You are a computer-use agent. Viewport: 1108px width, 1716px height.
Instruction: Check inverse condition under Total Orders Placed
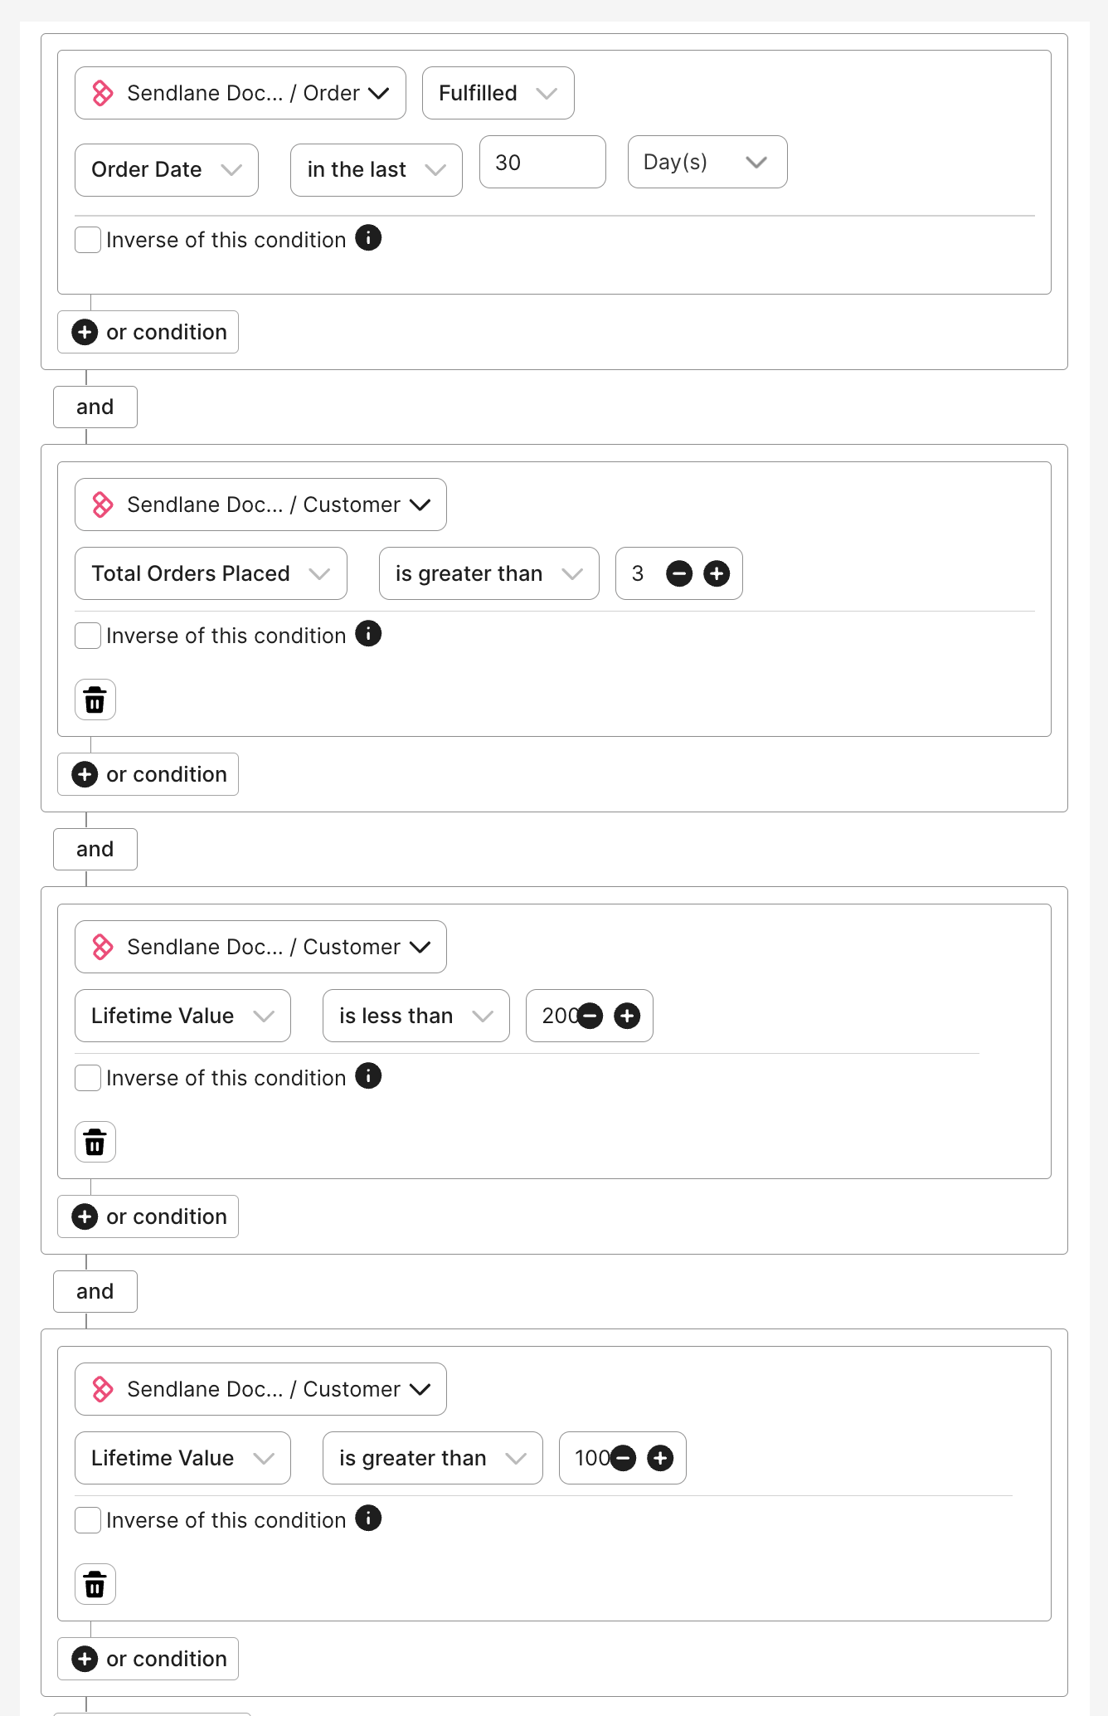[87, 635]
